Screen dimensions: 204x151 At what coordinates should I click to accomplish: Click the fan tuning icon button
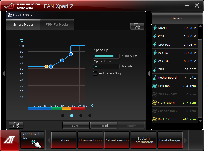(x=137, y=26)
